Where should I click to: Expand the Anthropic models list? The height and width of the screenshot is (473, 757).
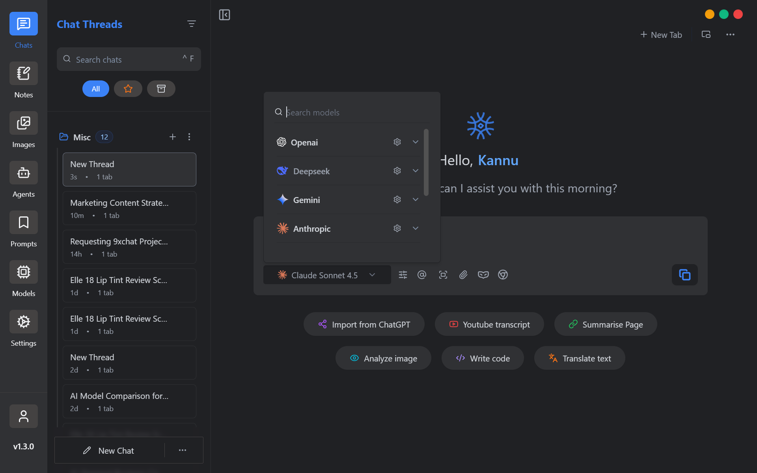(415, 228)
